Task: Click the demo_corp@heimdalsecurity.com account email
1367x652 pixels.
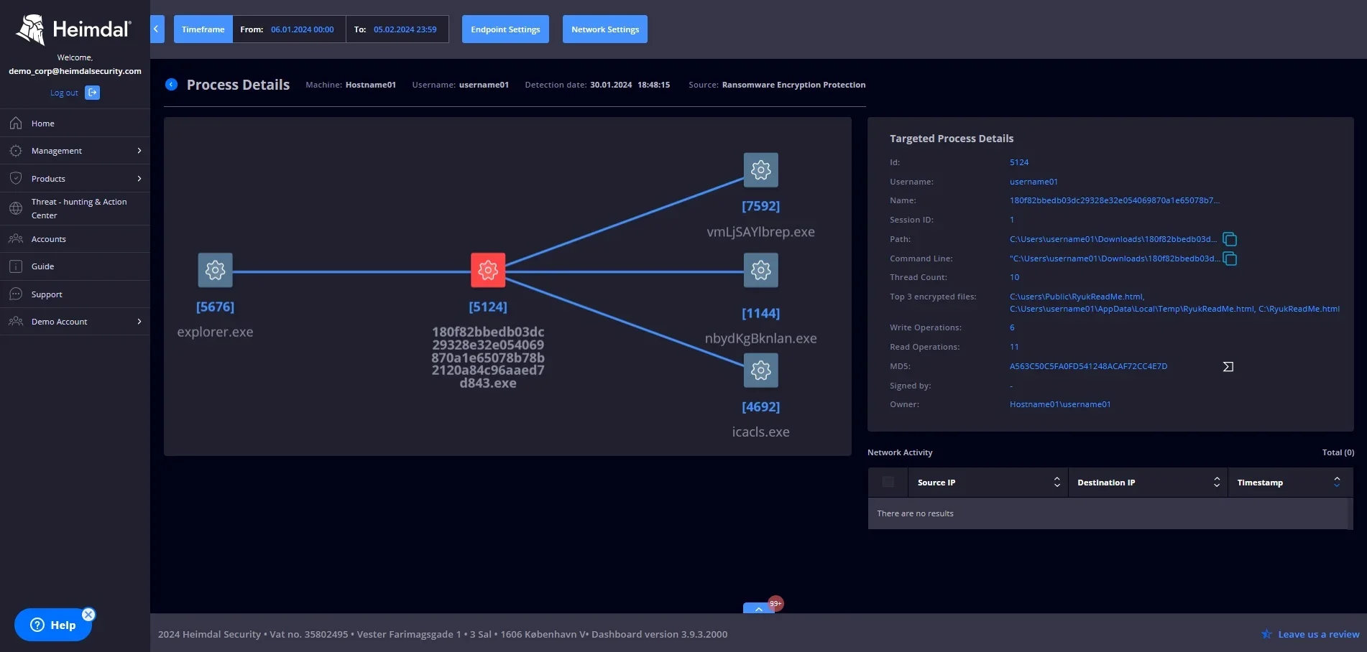Action: click(75, 71)
